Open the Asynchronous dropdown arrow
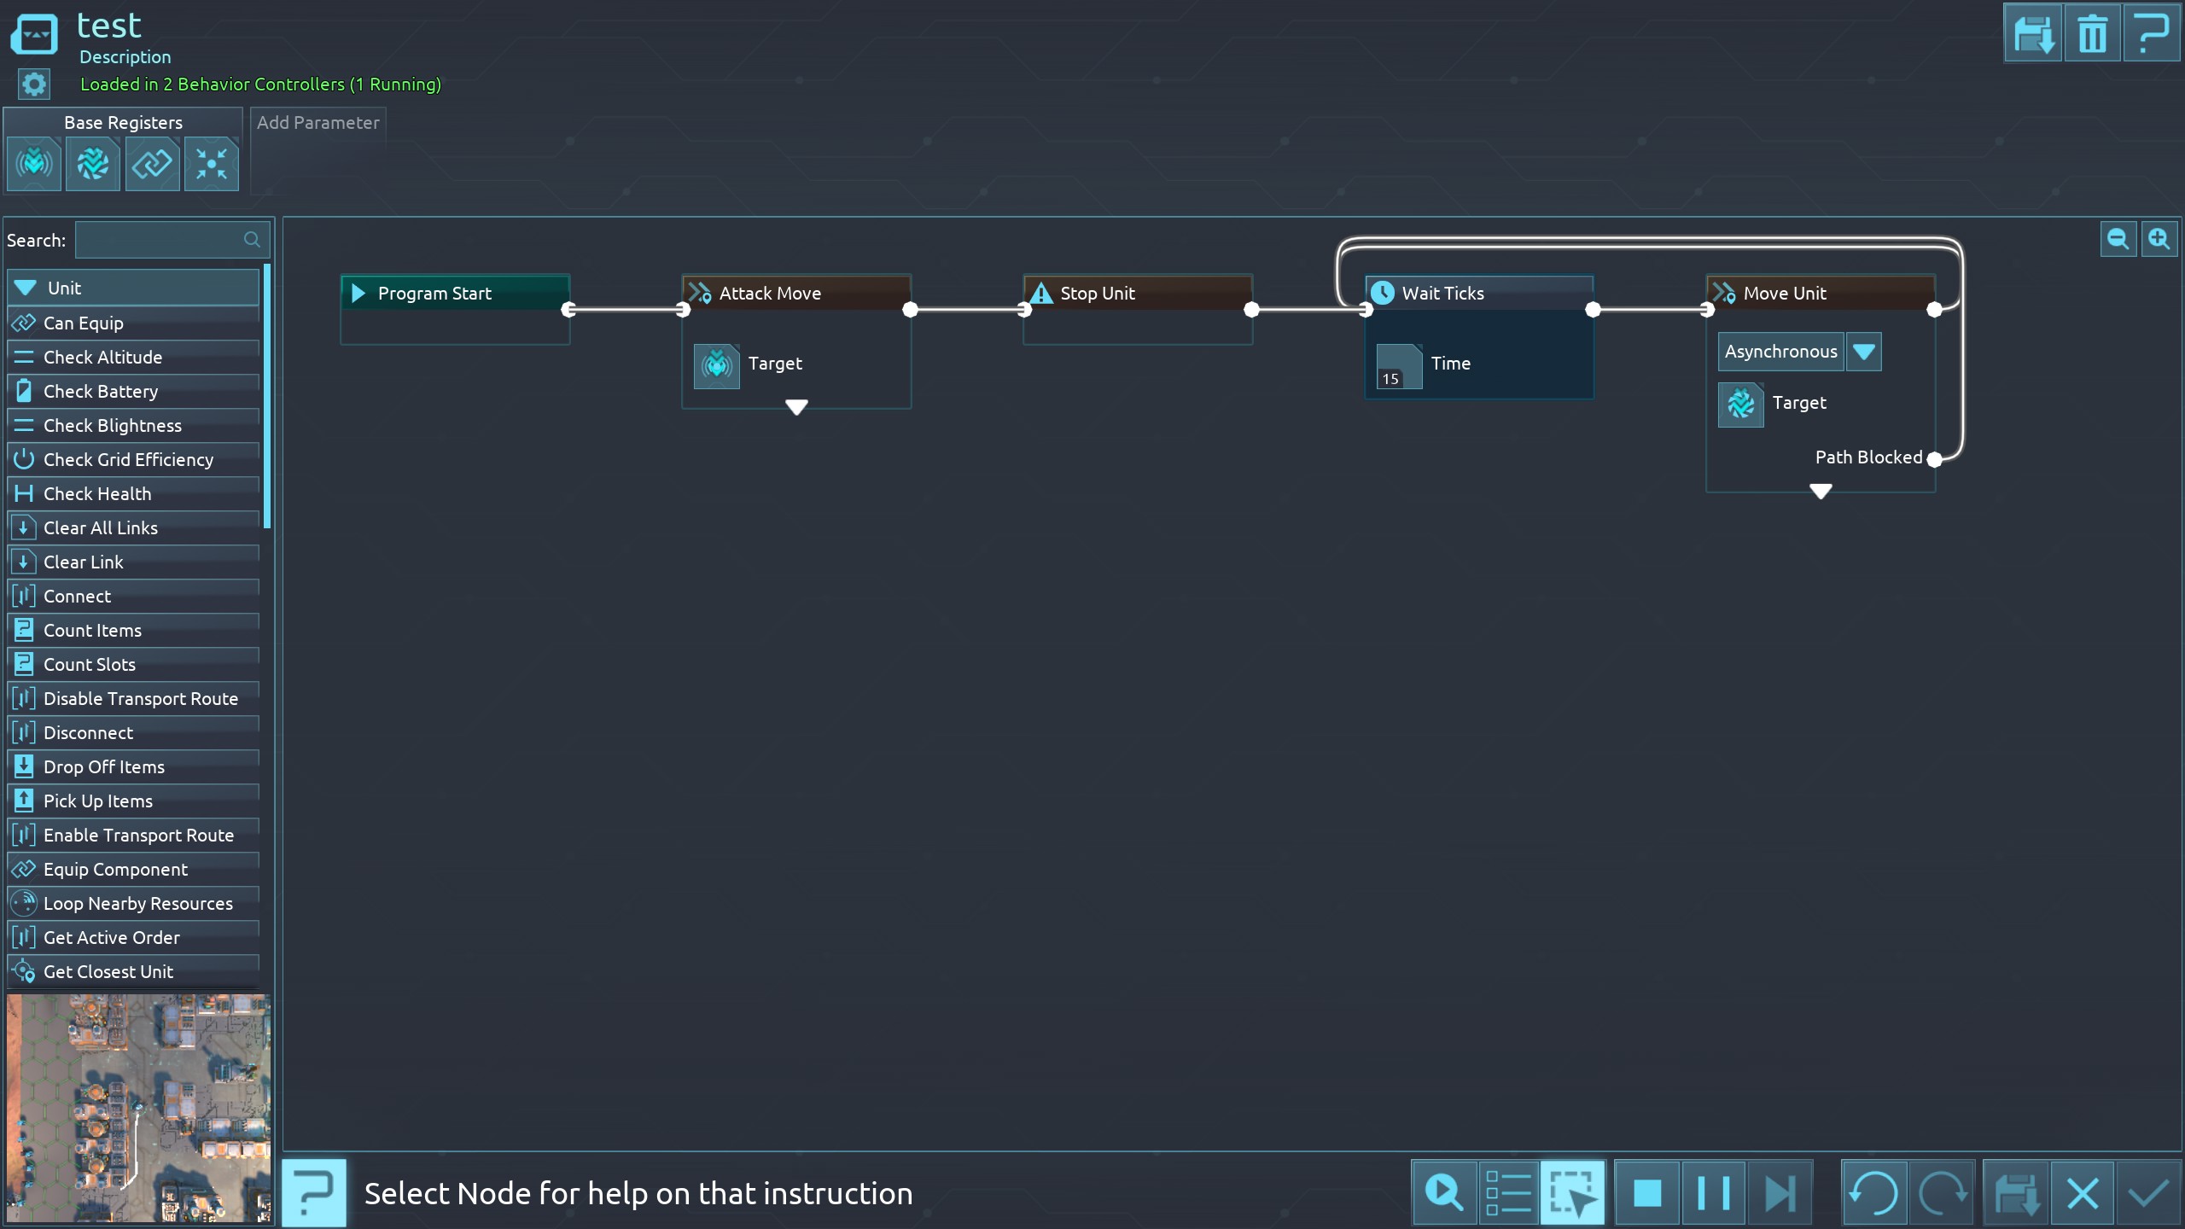Viewport: 2185px width, 1229px height. (1863, 352)
